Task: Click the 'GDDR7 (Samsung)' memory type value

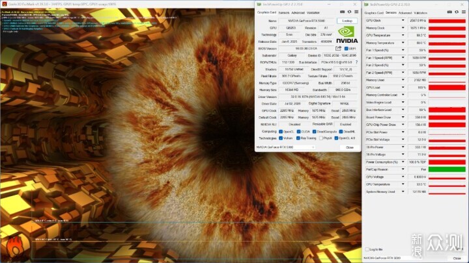Action: pos(296,83)
